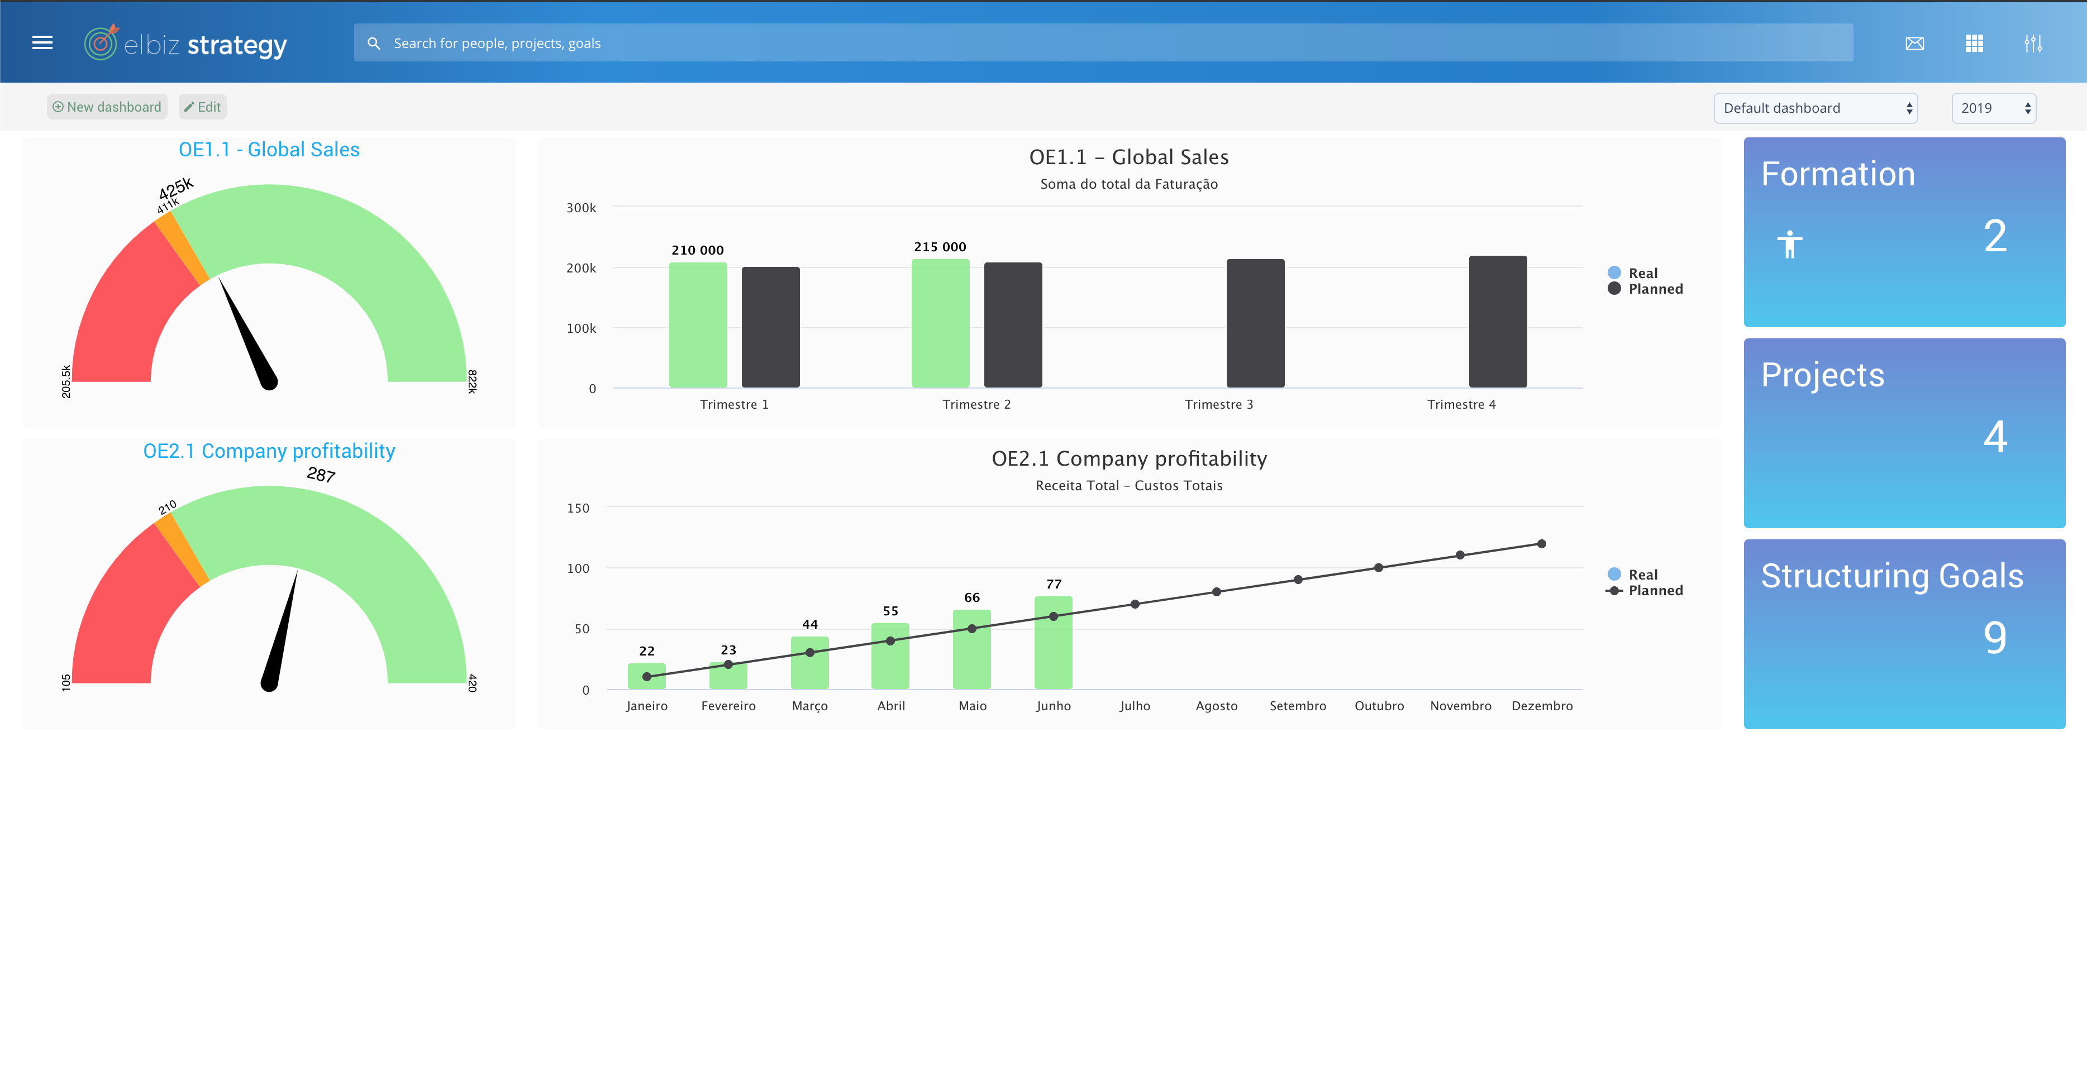2087x1091 pixels.
Task: Toggle Real series in Global Sales legend
Action: coord(1643,273)
